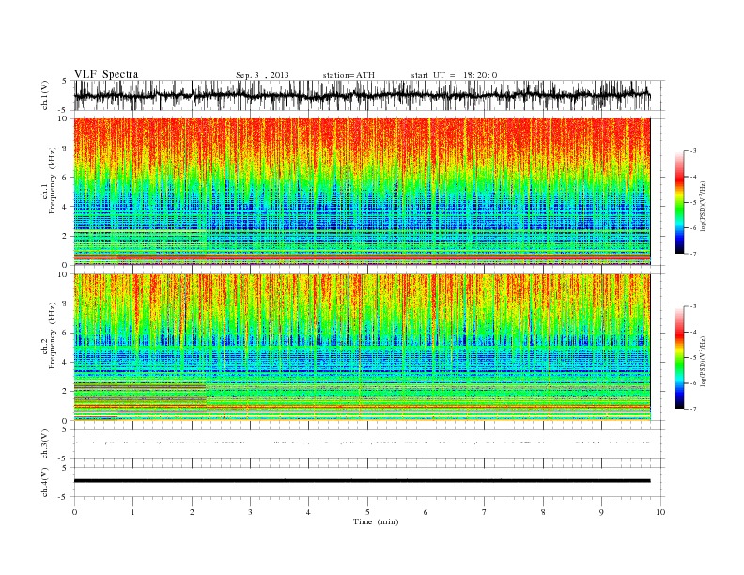Click time axis tick label "6"
Viewport: 744px width, 575px height.
[426, 512]
